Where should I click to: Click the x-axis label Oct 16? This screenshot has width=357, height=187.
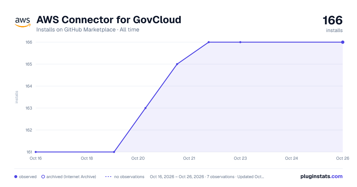click(36, 158)
